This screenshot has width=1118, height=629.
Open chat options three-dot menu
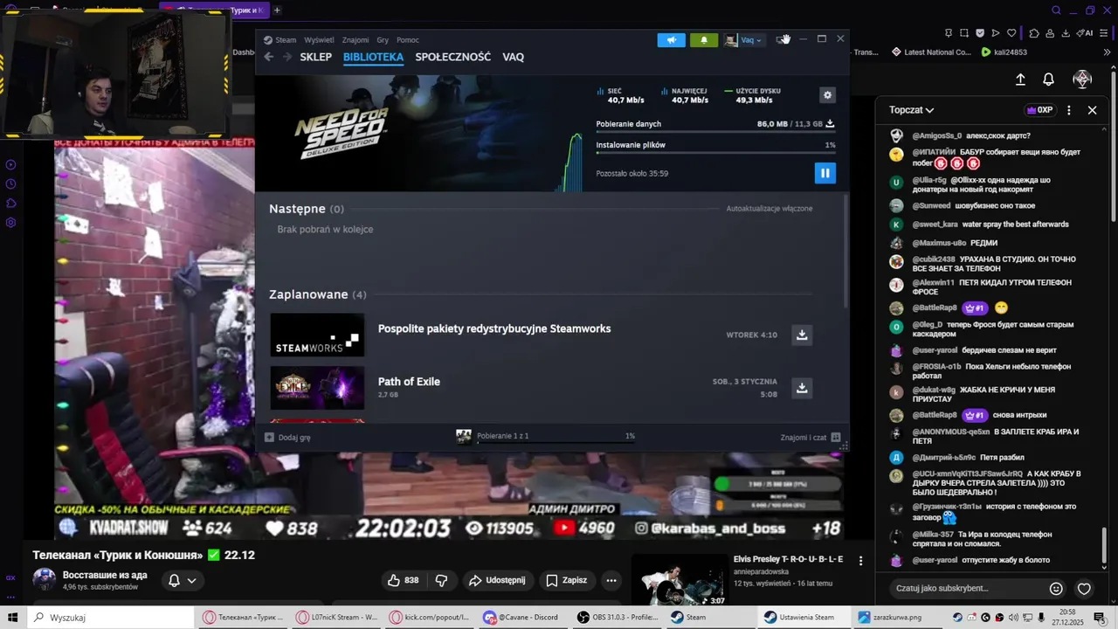(1069, 110)
